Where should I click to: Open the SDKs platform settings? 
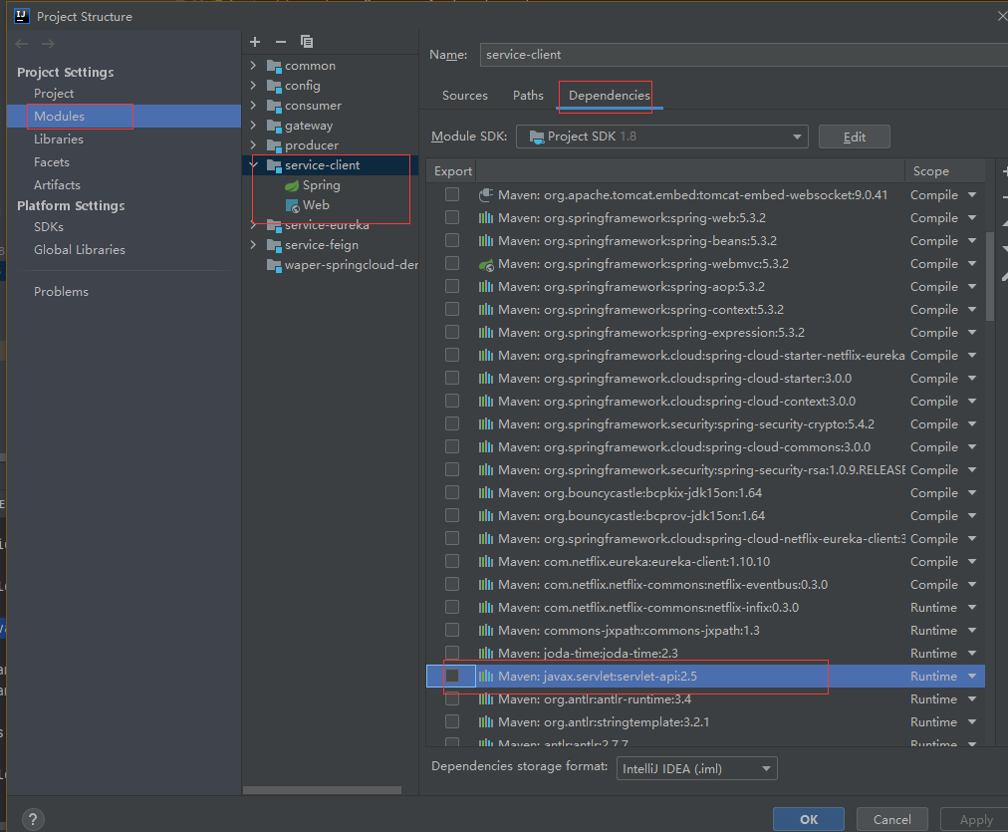[x=49, y=227]
